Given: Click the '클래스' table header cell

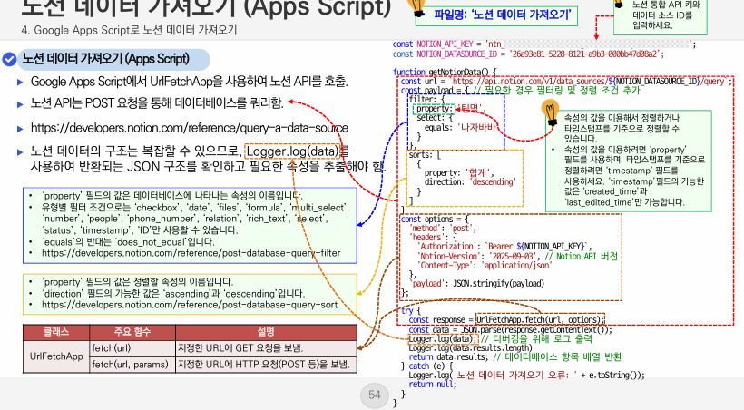Looking at the screenshot, I should click(56, 332).
